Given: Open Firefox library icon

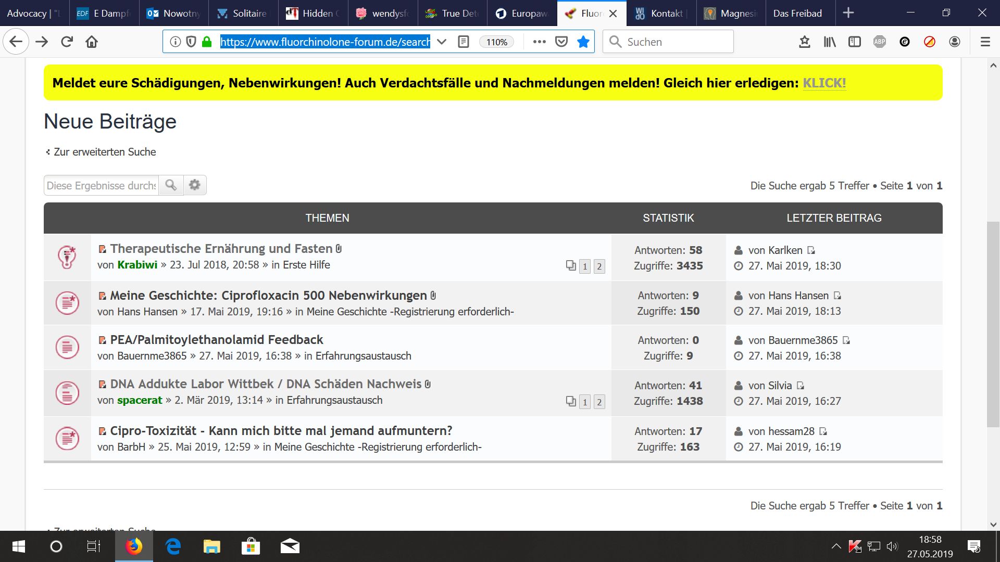Looking at the screenshot, I should (x=829, y=42).
